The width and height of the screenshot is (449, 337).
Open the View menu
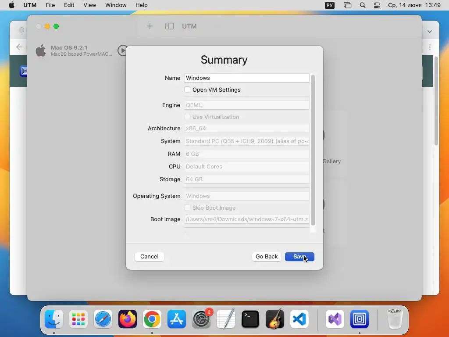pyautogui.click(x=89, y=5)
